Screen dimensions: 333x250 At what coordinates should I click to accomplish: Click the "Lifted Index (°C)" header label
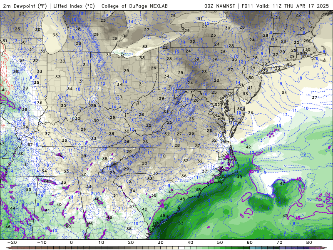point(74,6)
